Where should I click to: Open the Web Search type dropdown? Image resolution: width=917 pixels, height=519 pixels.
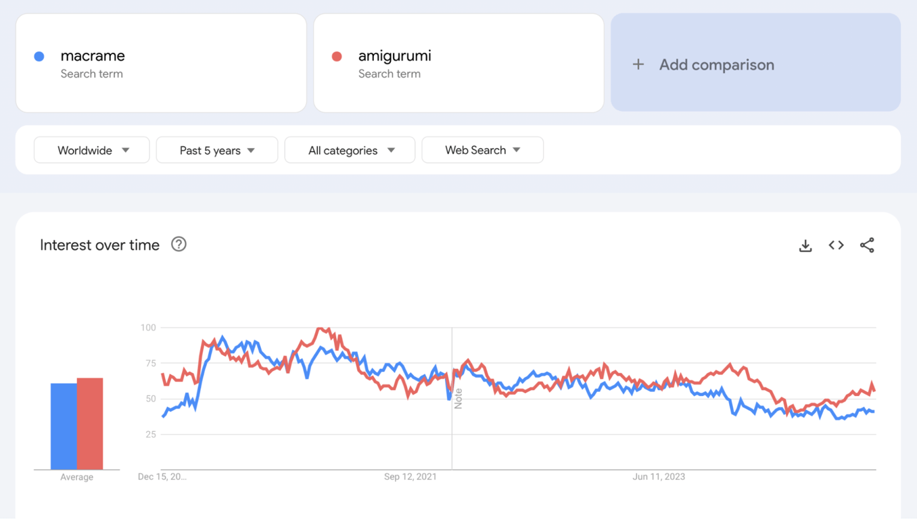coord(482,150)
